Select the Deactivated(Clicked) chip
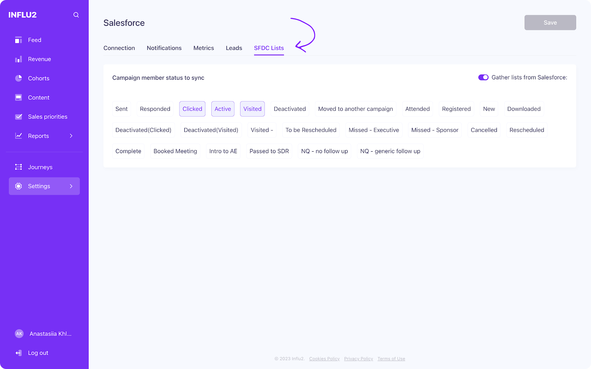 point(143,130)
